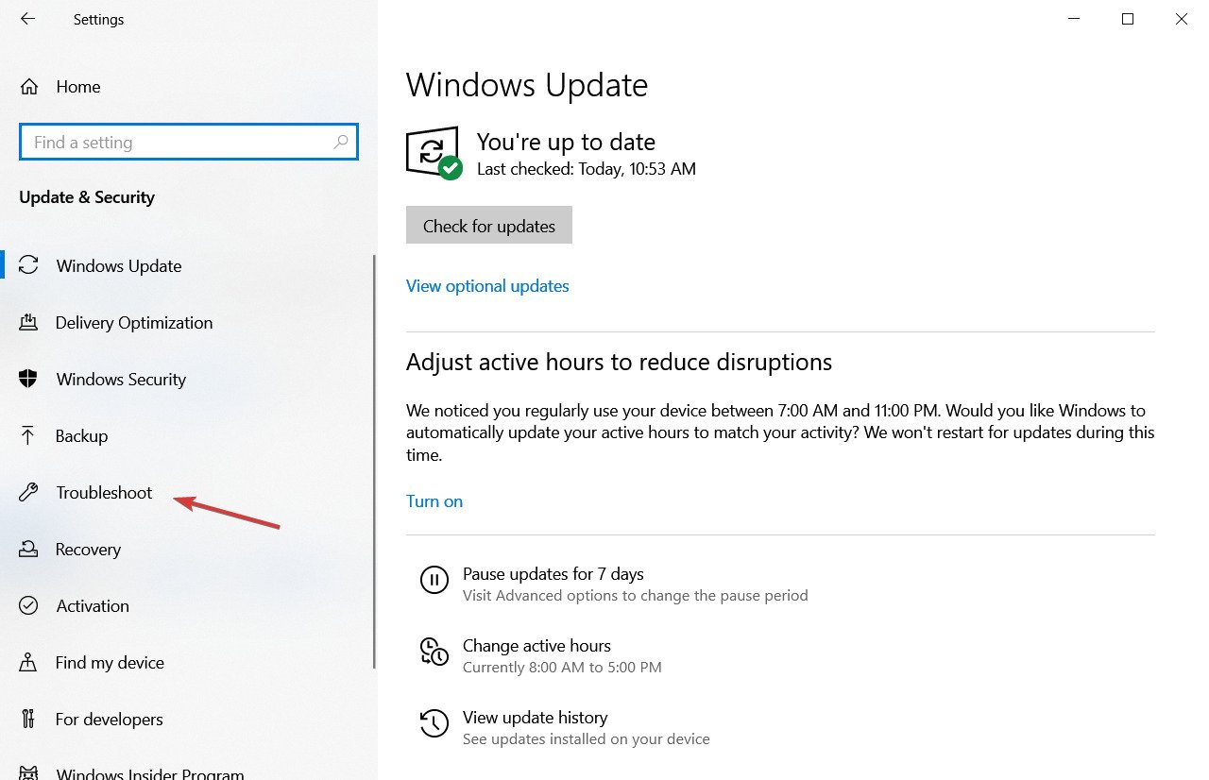Go to Home label in sidebar
Image resolution: width=1209 pixels, height=780 pixels.
[x=78, y=87]
